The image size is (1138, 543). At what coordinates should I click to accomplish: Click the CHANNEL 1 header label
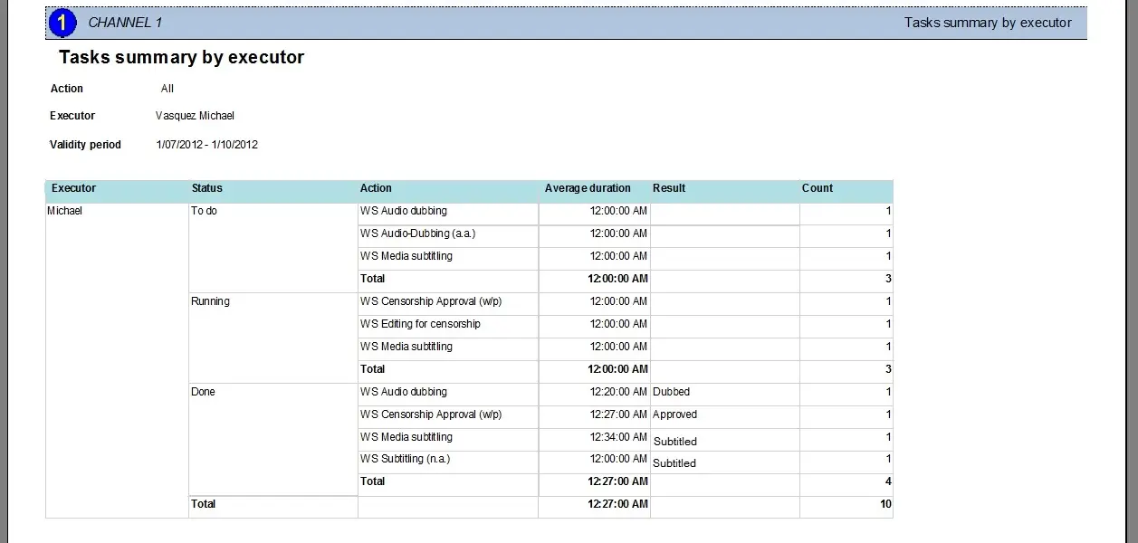coord(125,23)
